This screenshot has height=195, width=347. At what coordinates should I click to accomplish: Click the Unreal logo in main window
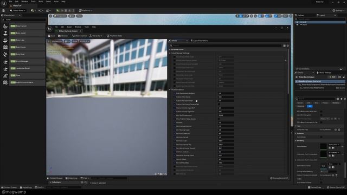[4, 3]
